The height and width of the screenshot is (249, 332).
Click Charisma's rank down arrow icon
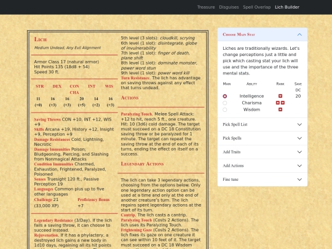[283, 103]
